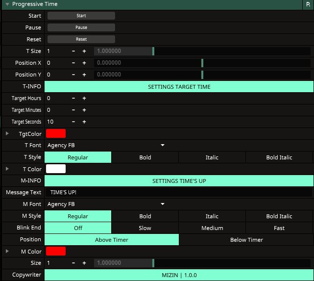
Task: Click the SETTINGS TARGET TIME bar
Action: coord(179,87)
